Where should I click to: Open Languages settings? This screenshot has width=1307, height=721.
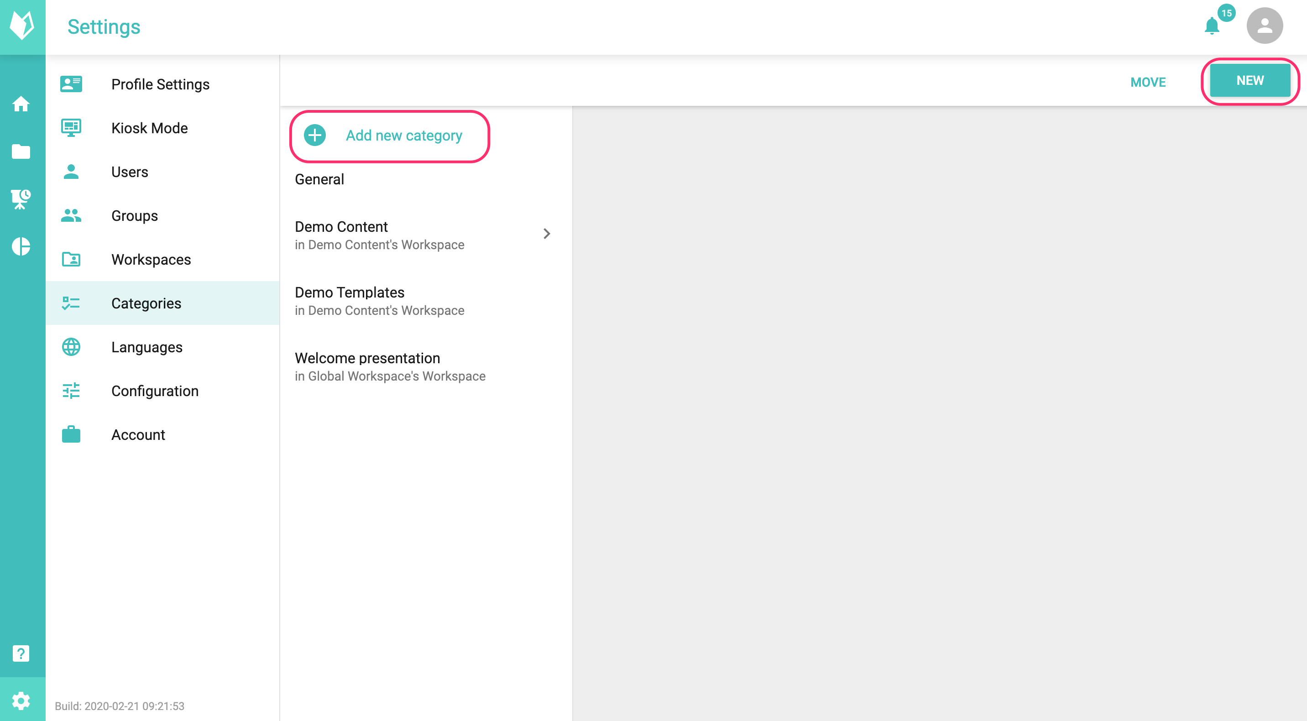click(x=162, y=347)
